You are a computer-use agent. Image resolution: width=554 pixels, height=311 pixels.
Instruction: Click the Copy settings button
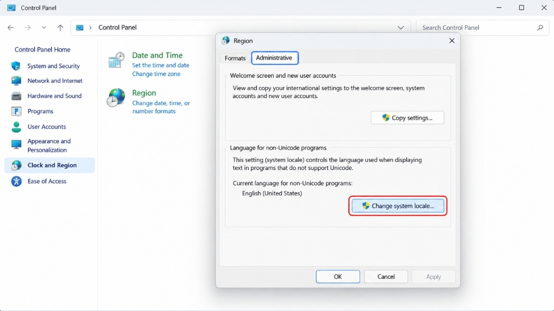pyautogui.click(x=407, y=118)
